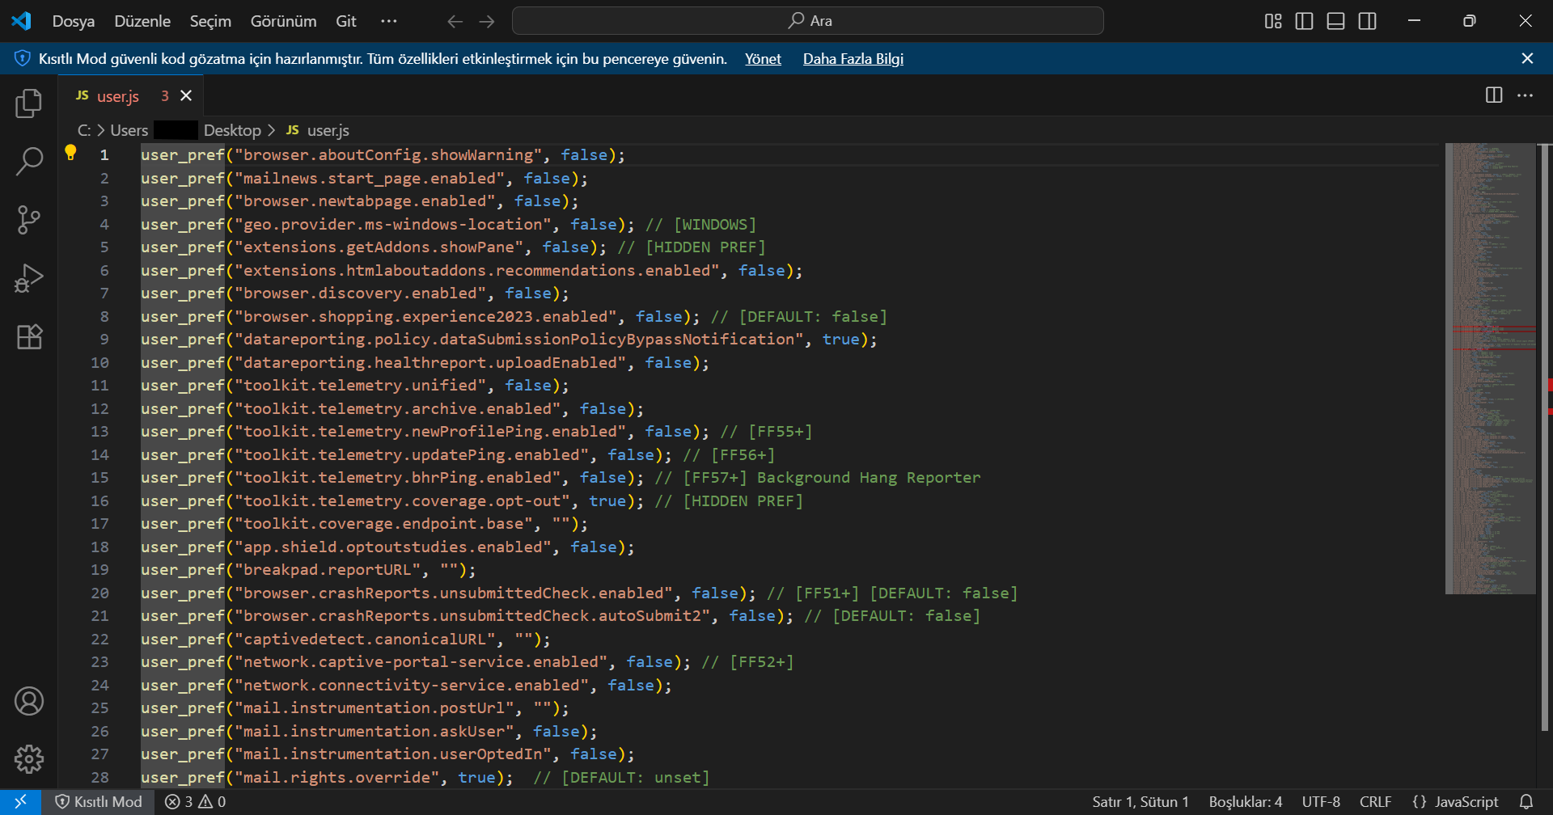Click line number 9 in the gutter
The height and width of the screenshot is (815, 1553).
click(x=104, y=339)
